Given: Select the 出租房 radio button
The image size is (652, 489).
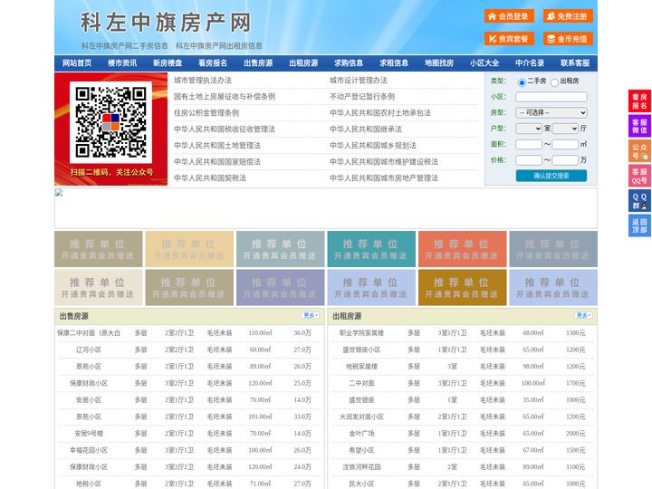Looking at the screenshot, I should click(x=554, y=82).
